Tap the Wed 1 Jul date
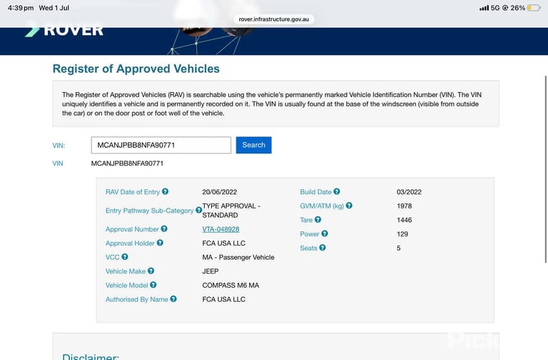This screenshot has width=548, height=360. point(54,8)
